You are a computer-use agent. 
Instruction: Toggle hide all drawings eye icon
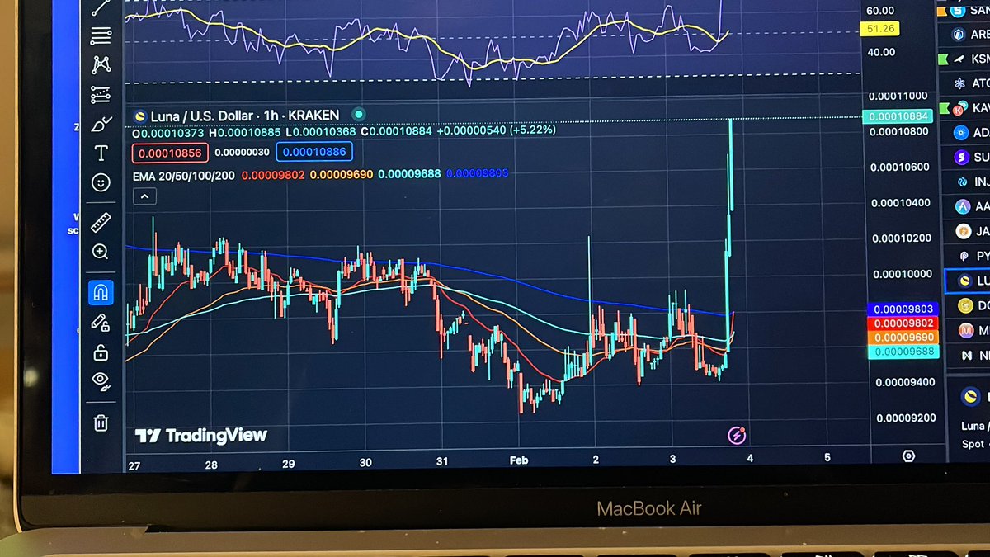[100, 380]
